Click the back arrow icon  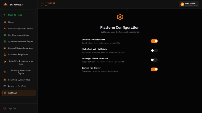(x=5, y=15)
